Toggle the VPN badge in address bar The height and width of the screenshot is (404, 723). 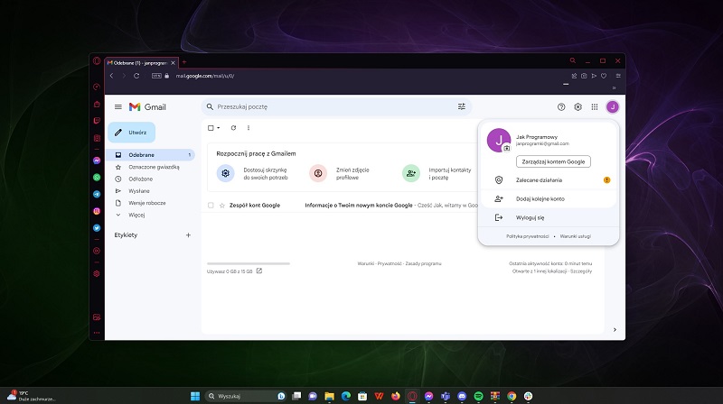click(x=156, y=76)
